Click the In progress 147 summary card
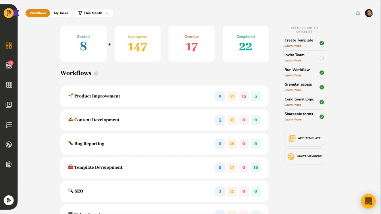Screen dimensions: 381x214 (138, 44)
